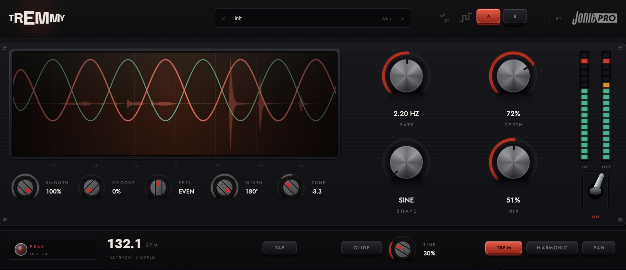Click the Mix knob
This screenshot has width=626, height=270.
point(513,162)
